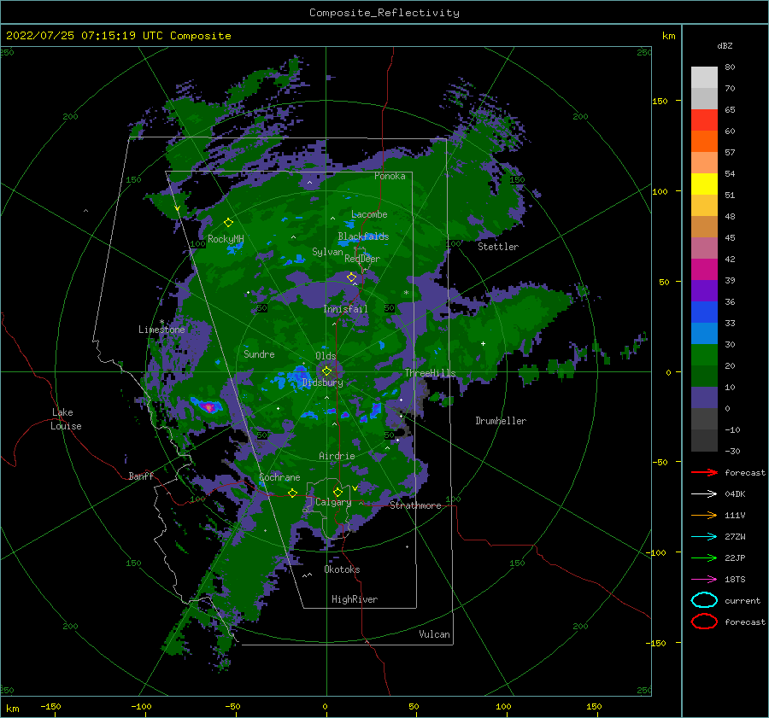Click the bright green 30 dBZ swatch
769x718 pixels.
tap(704, 355)
